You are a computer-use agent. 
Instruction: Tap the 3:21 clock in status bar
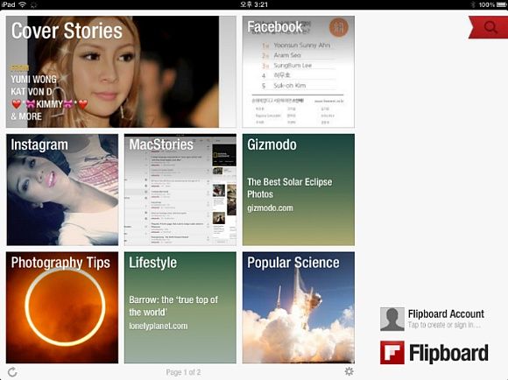254,4
